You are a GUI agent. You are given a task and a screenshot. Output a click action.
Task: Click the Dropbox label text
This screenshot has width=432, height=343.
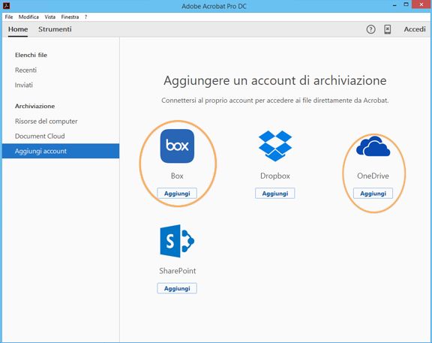point(275,176)
